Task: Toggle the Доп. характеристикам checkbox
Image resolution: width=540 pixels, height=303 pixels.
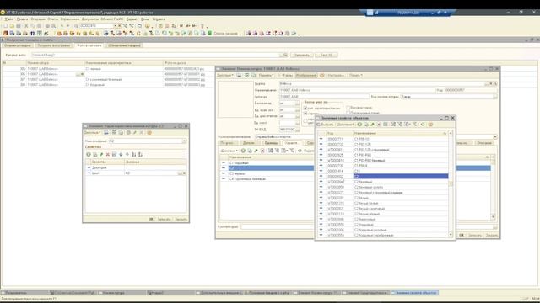Action: click(305, 109)
